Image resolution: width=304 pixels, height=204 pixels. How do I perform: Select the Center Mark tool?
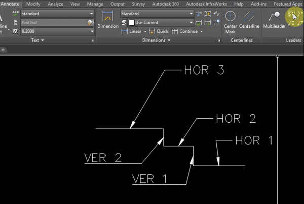tap(231, 22)
